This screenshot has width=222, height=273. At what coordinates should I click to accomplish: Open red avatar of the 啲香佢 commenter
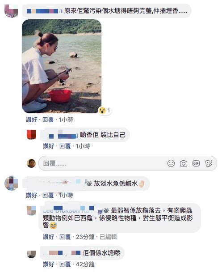(31, 135)
